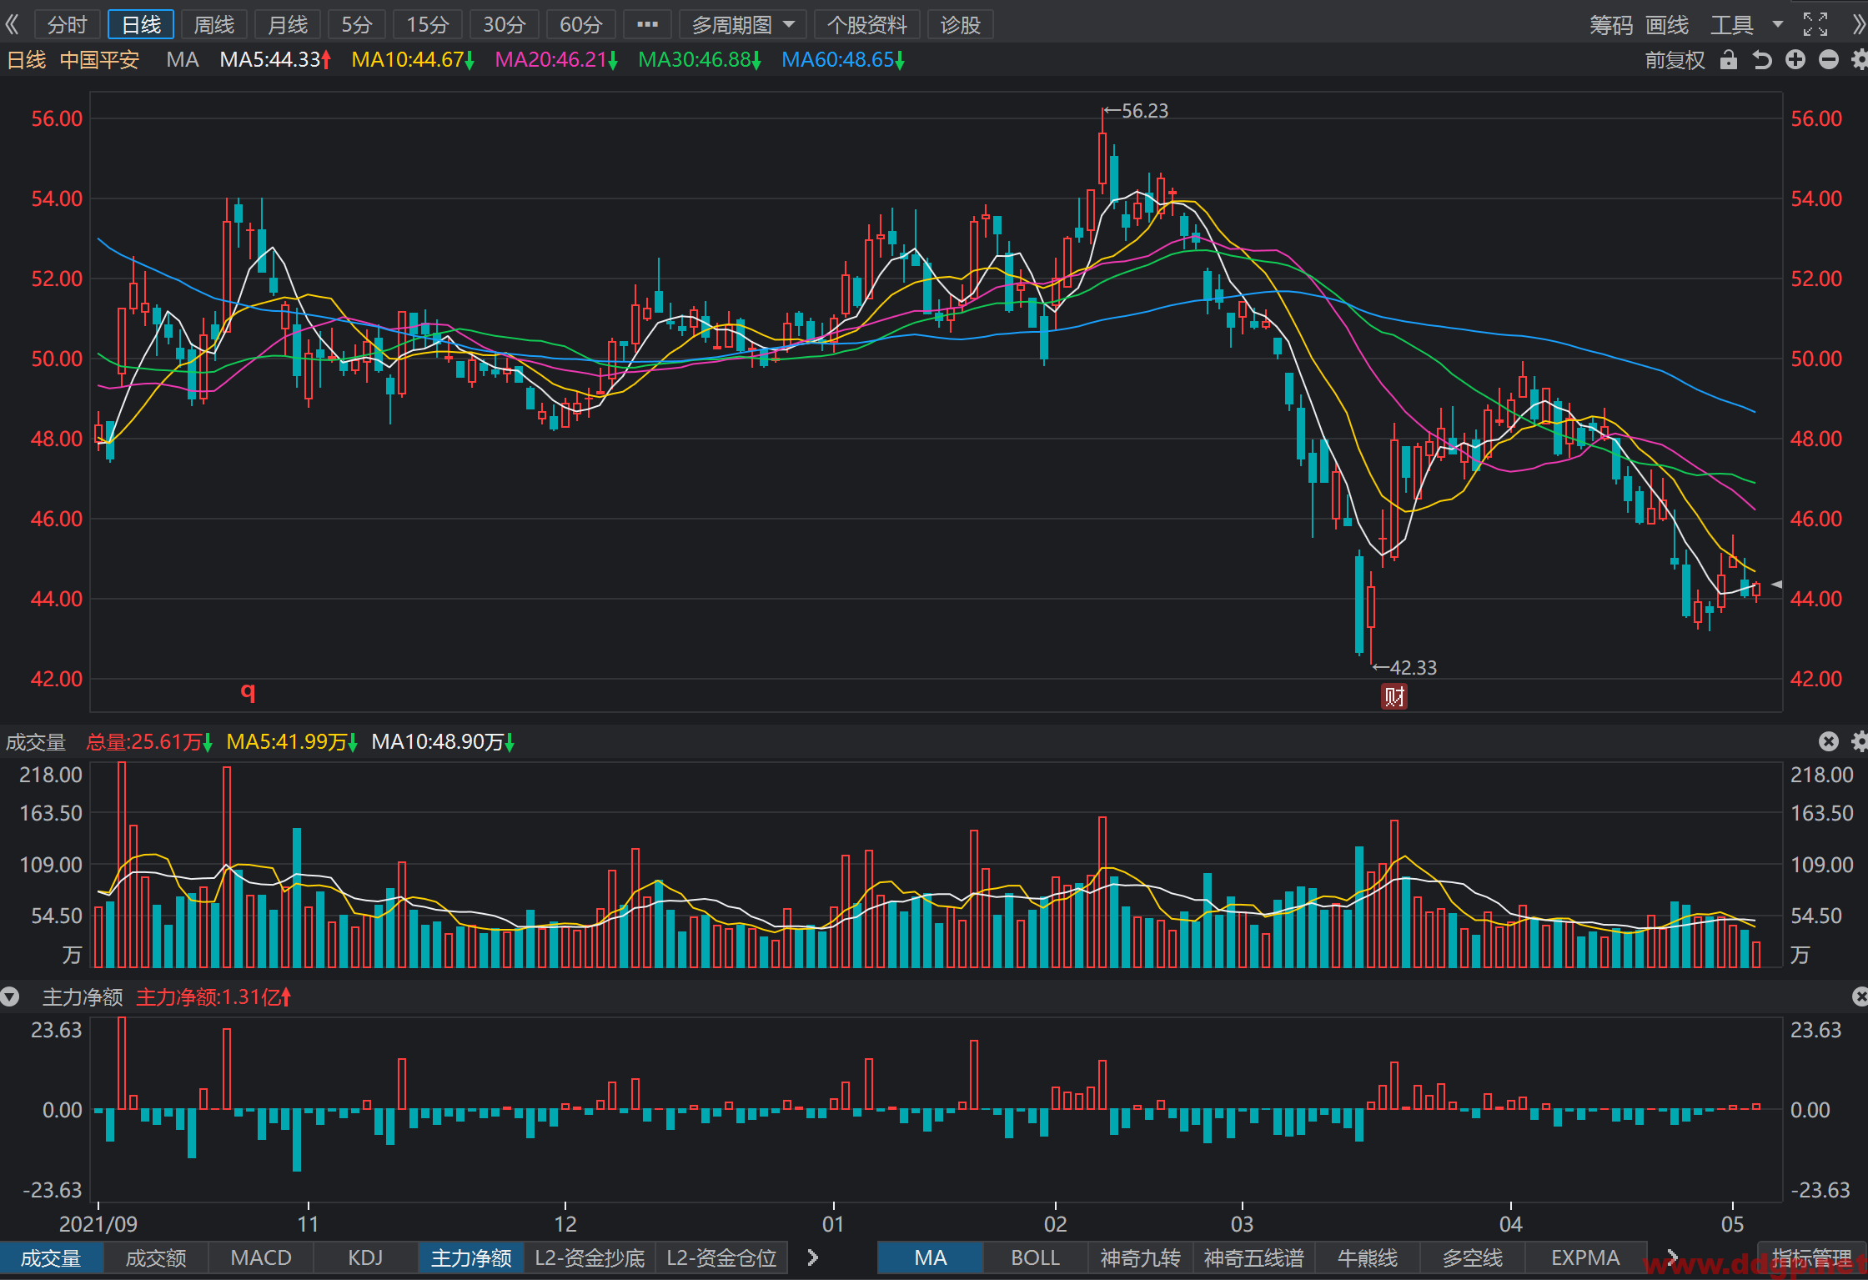Click the fullscreen expand arrows icon

point(1815,24)
